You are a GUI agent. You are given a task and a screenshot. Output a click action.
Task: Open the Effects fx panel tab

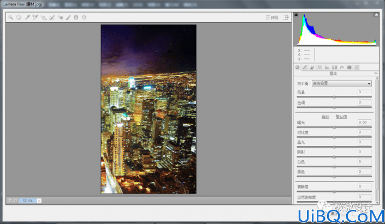[341, 67]
